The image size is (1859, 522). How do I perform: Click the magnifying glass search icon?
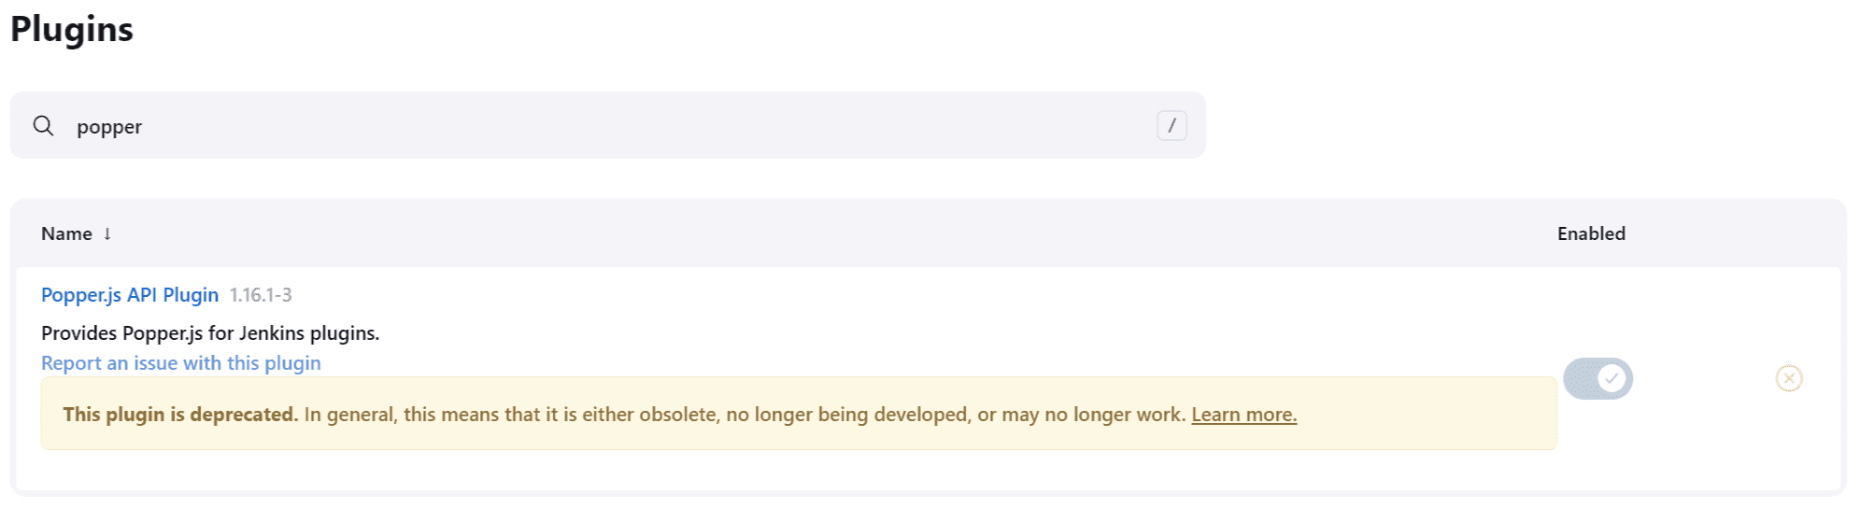coord(43,125)
